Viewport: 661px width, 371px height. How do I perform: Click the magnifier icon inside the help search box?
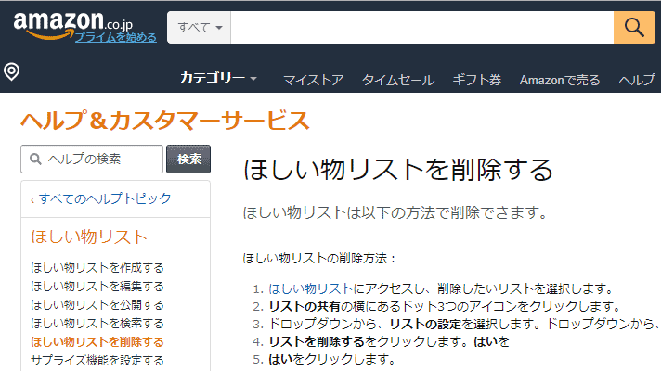(x=35, y=159)
